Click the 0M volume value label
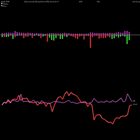Screen dimensions: 140x140 pyautogui.click(x=134, y=101)
